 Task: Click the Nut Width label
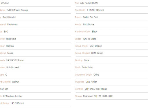[80, 10]
